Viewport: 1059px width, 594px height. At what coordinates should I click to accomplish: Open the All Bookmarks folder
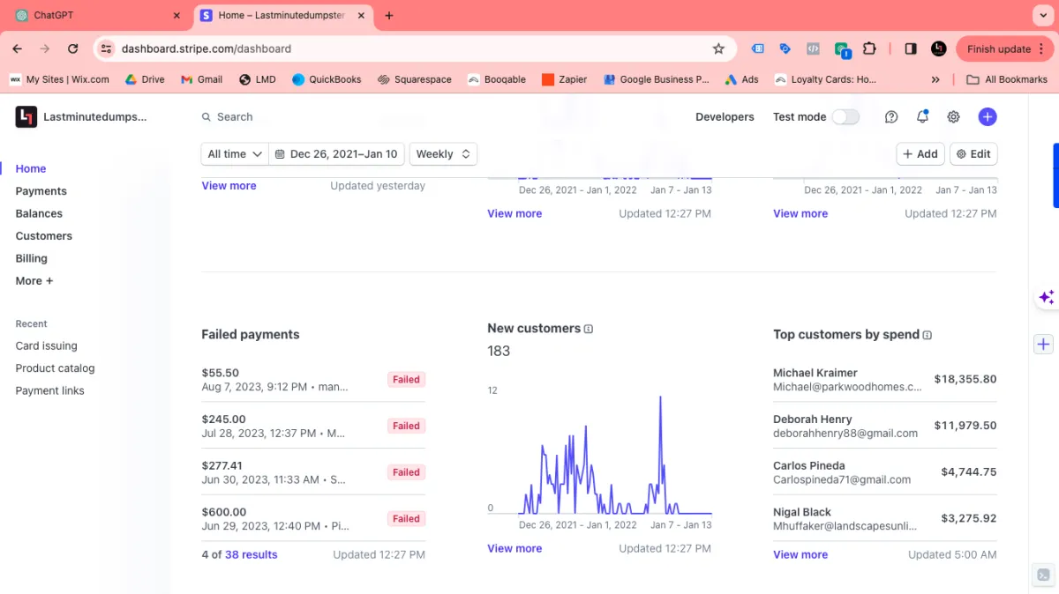[x=1007, y=79]
